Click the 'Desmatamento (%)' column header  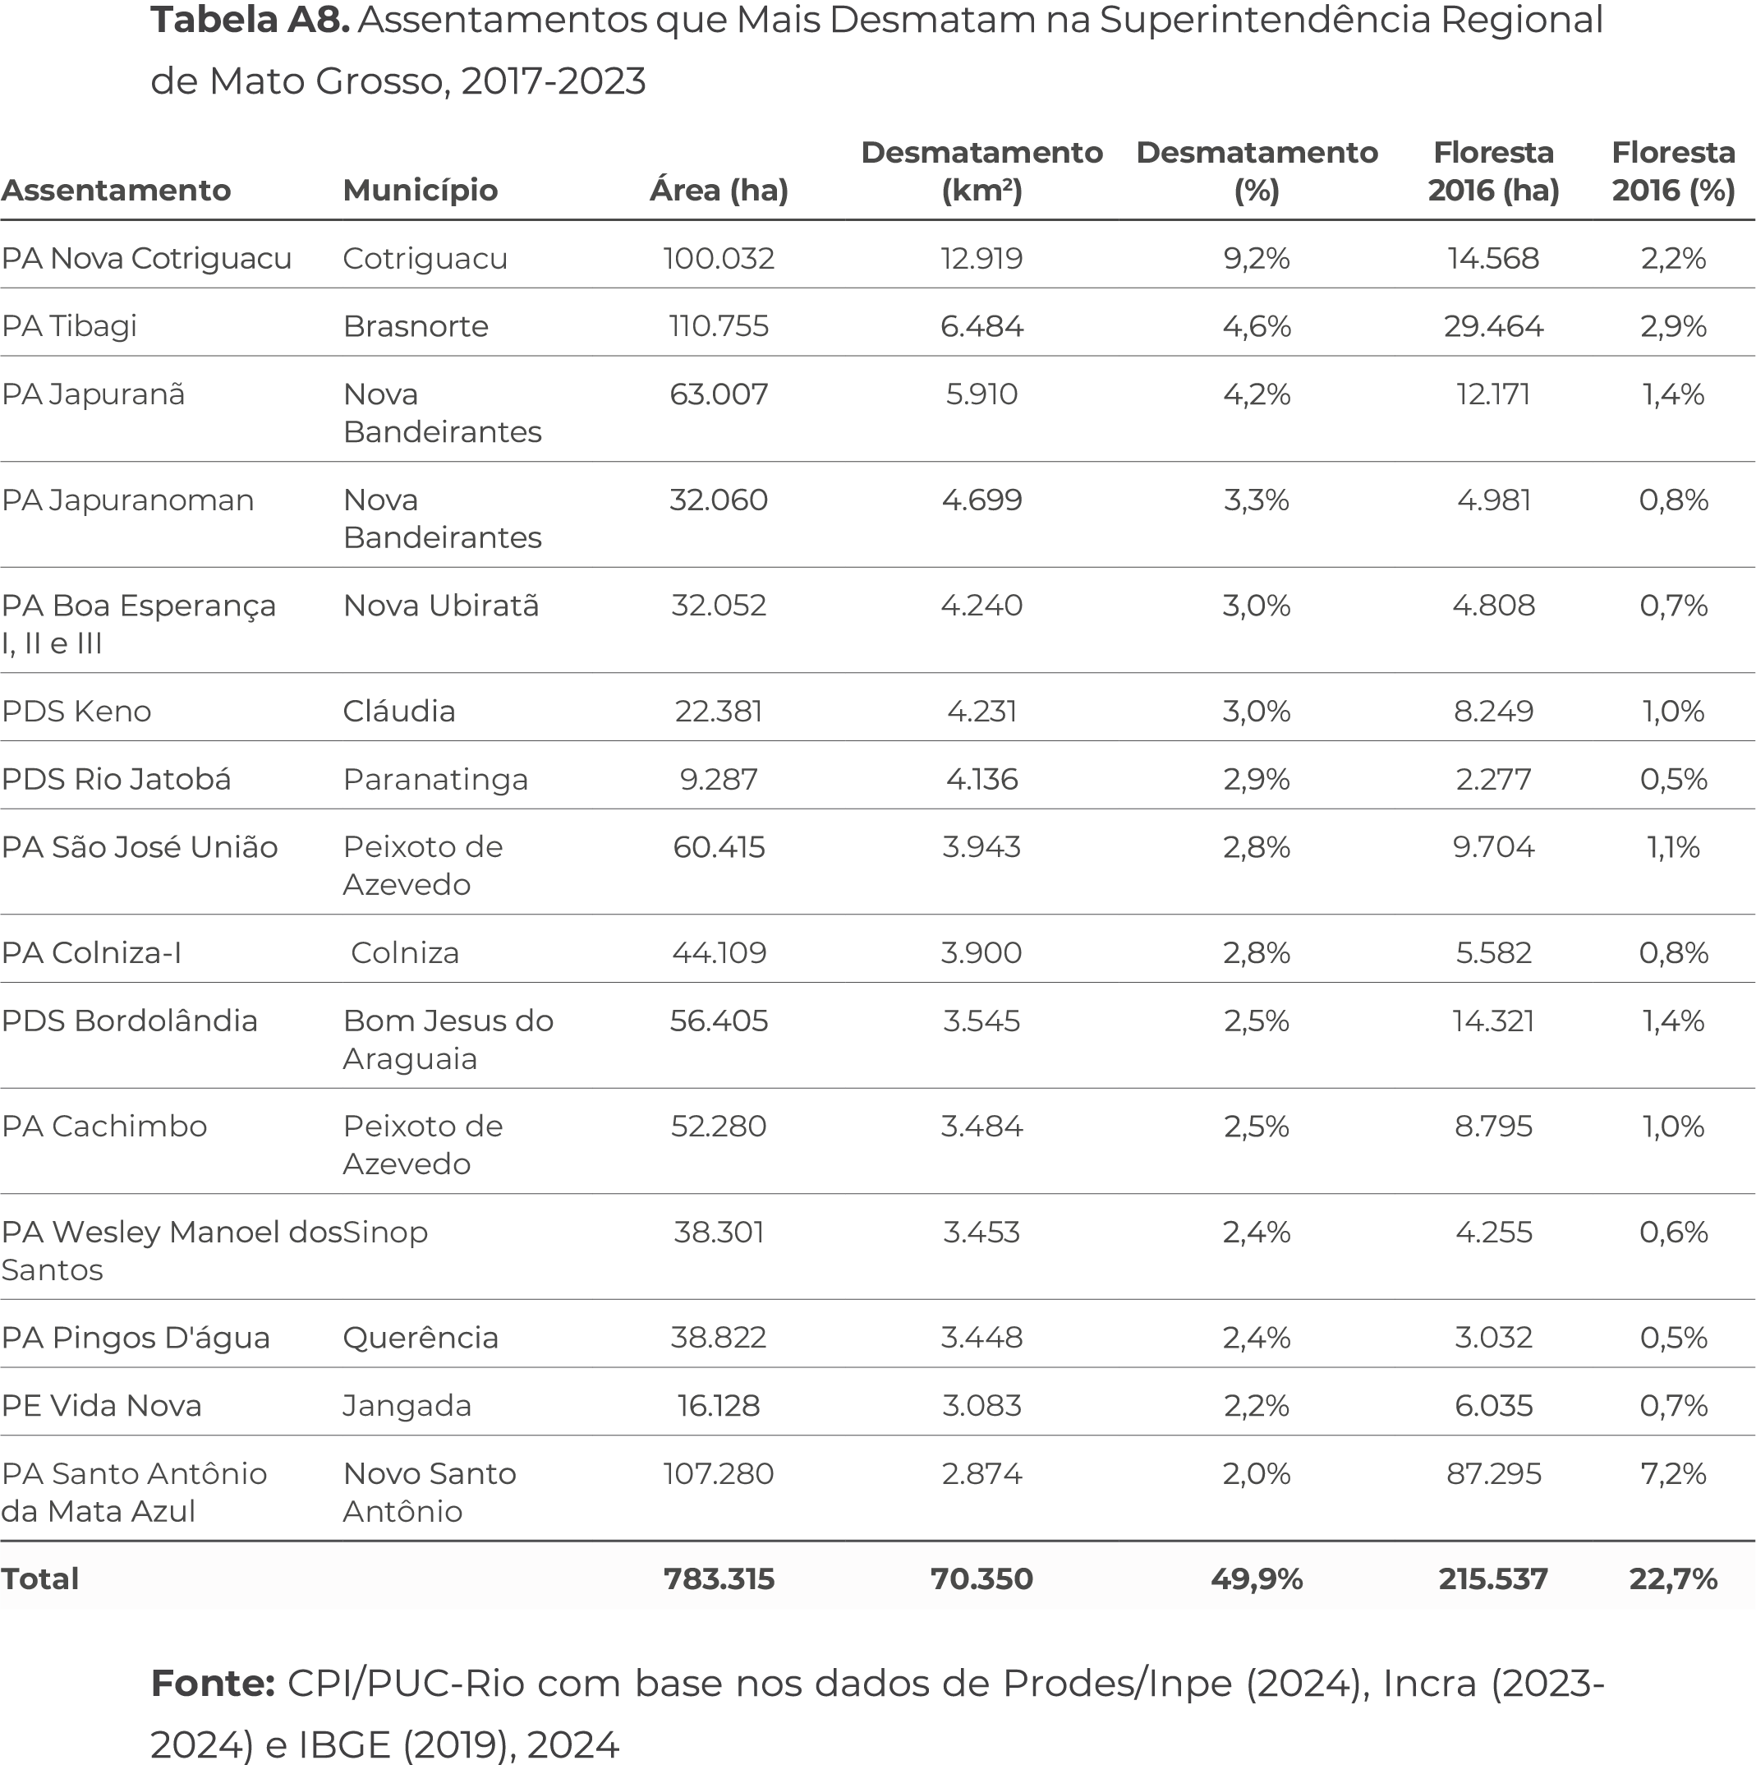tap(1257, 171)
